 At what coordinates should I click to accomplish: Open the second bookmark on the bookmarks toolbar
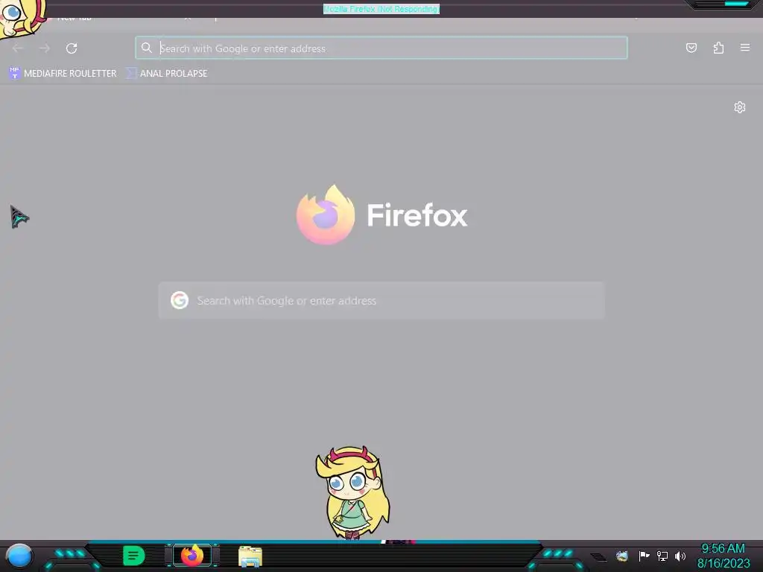[166, 74]
